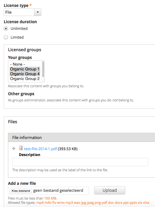
Task: Click the drag handle icon beside test-file-2014-1.pdf
Action: [x=14, y=149]
